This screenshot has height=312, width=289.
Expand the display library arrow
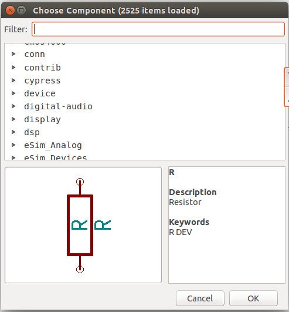13,119
